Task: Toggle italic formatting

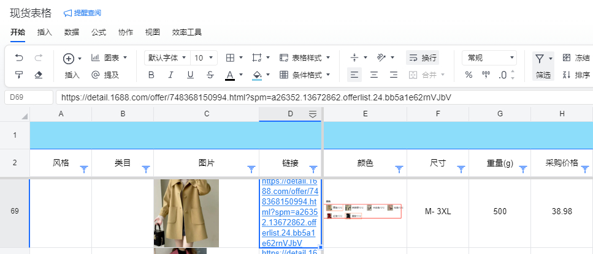Action: [x=171, y=75]
